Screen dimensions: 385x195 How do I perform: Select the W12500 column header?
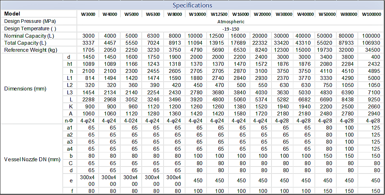pos(219,14)
